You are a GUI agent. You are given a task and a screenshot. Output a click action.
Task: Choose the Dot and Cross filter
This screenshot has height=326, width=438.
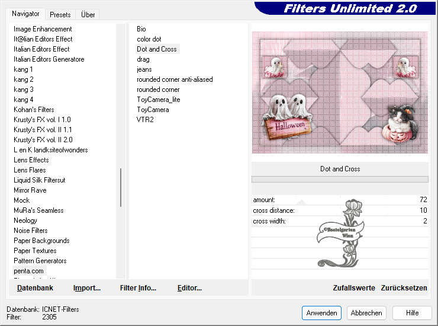click(157, 49)
